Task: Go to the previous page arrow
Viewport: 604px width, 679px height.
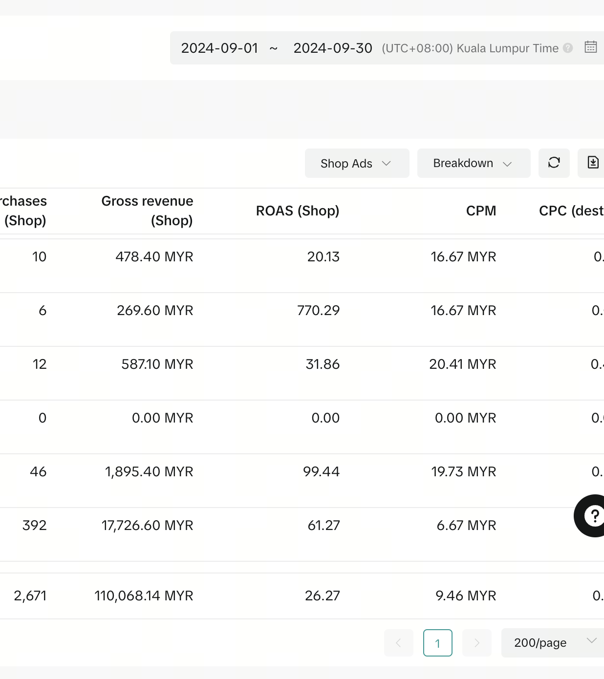Action: pyautogui.click(x=398, y=643)
